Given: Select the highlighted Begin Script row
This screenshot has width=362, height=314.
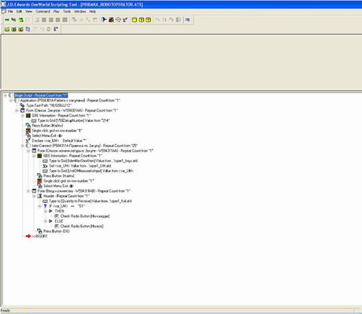Looking at the screenshot, I should coord(41,95).
